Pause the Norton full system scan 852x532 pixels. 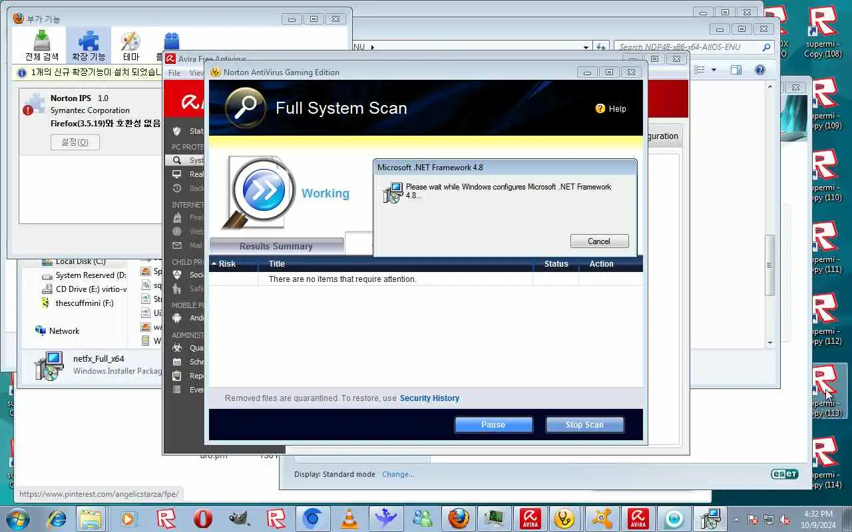click(x=493, y=425)
